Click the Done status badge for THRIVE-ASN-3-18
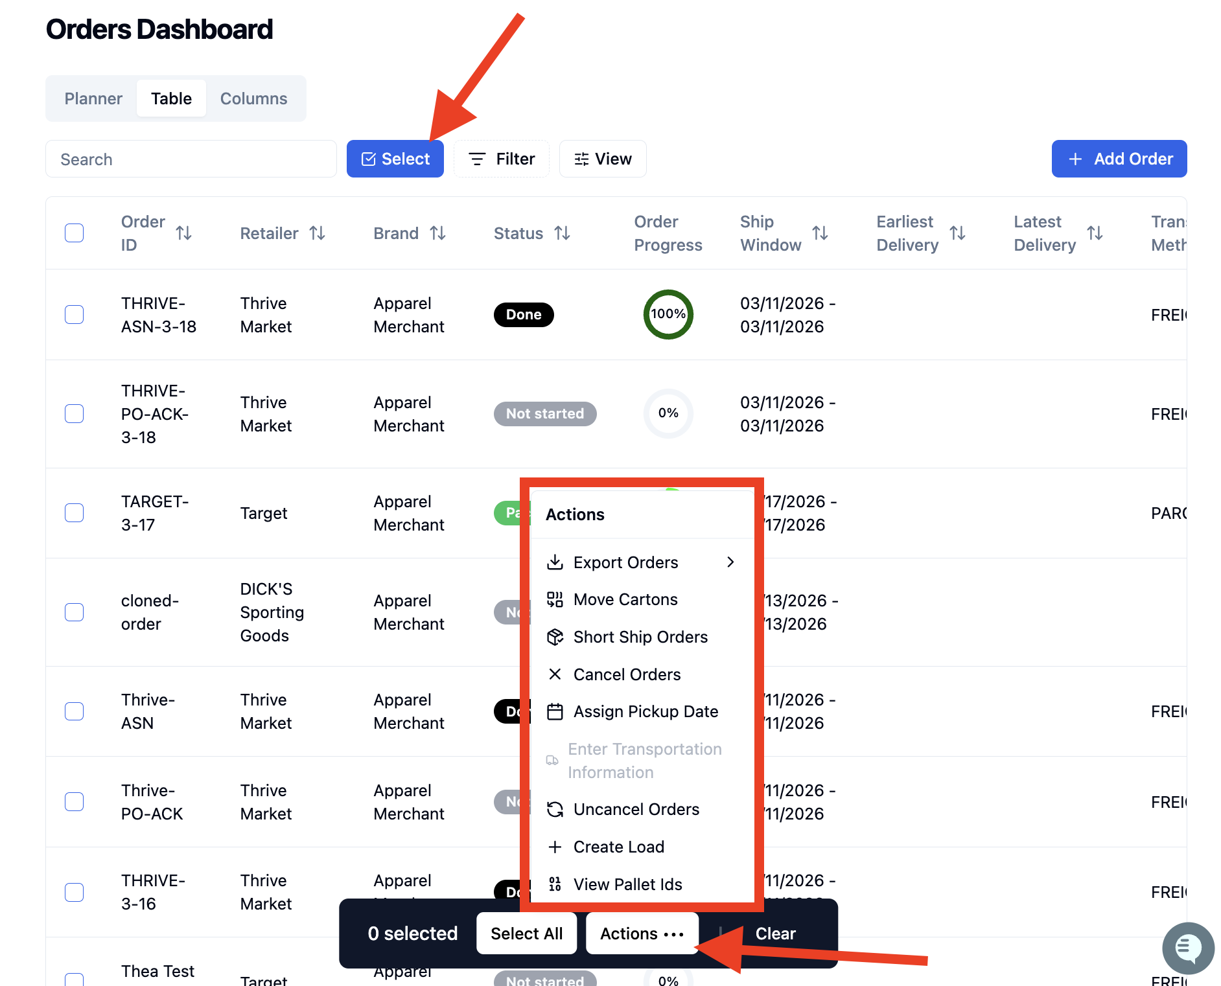The height and width of the screenshot is (986, 1221). 524,315
